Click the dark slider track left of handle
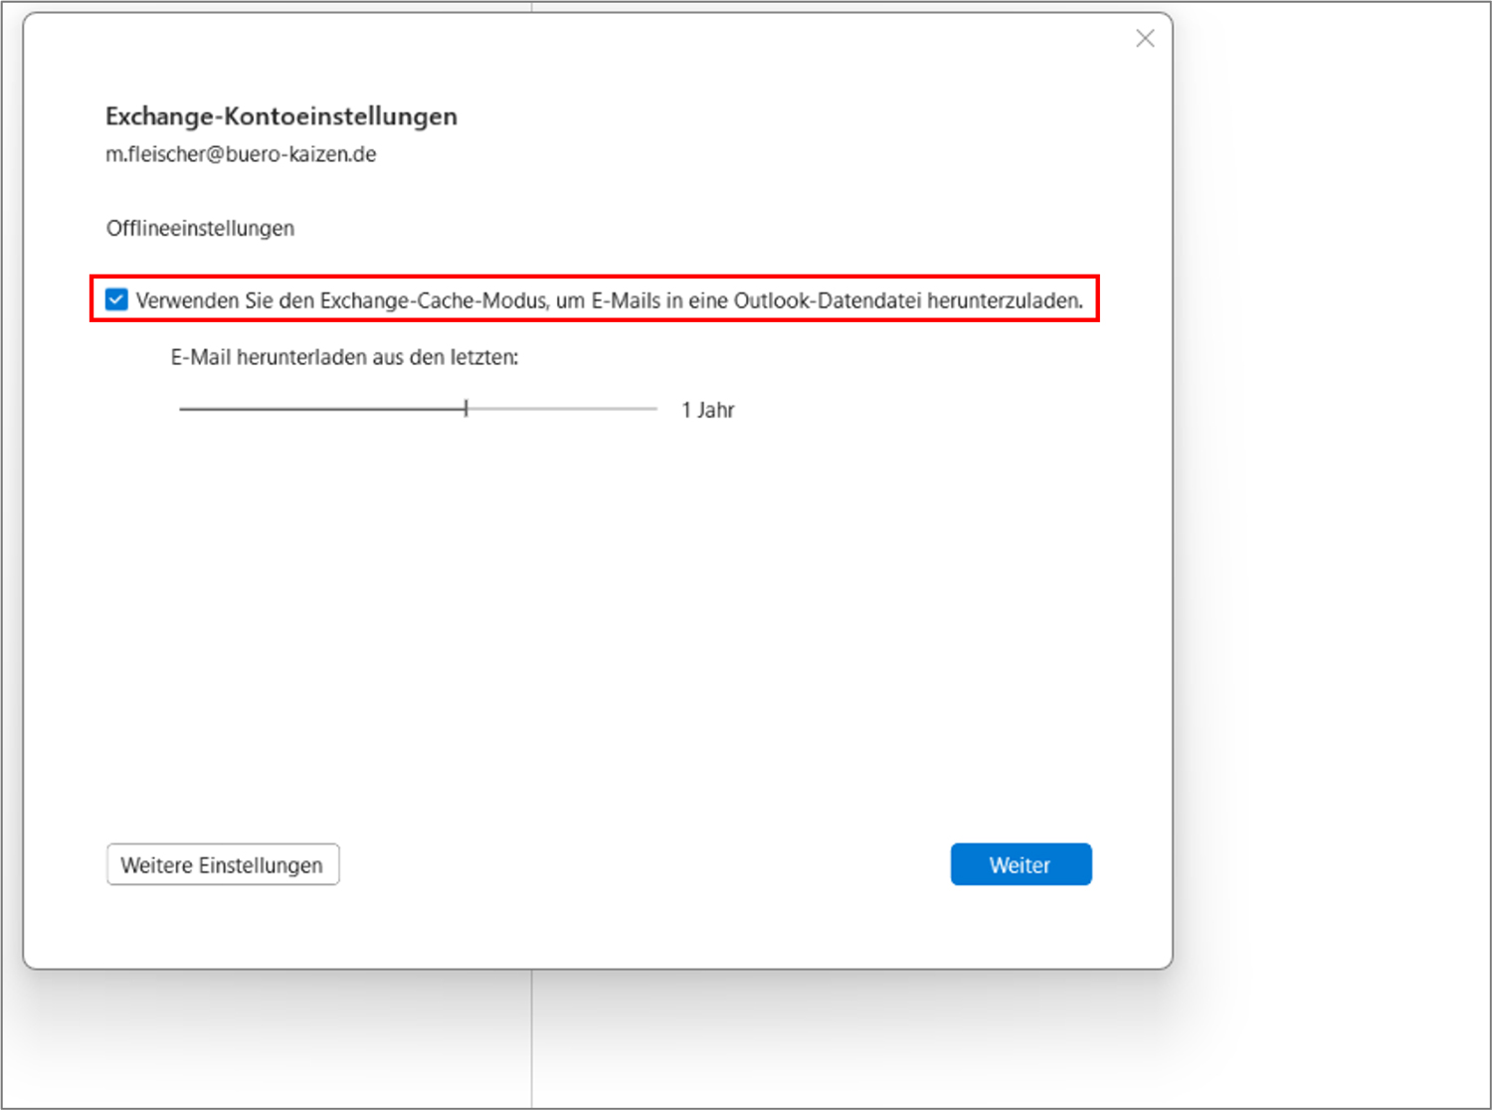Image resolution: width=1492 pixels, height=1110 pixels. tap(318, 409)
